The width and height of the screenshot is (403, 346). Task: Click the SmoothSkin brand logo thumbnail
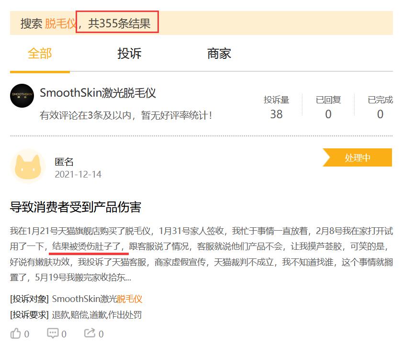click(22, 96)
